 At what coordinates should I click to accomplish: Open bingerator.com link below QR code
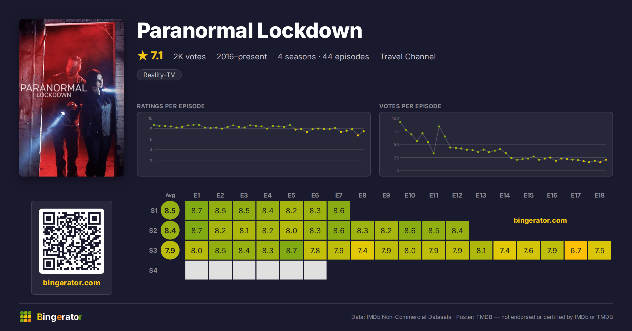72,283
